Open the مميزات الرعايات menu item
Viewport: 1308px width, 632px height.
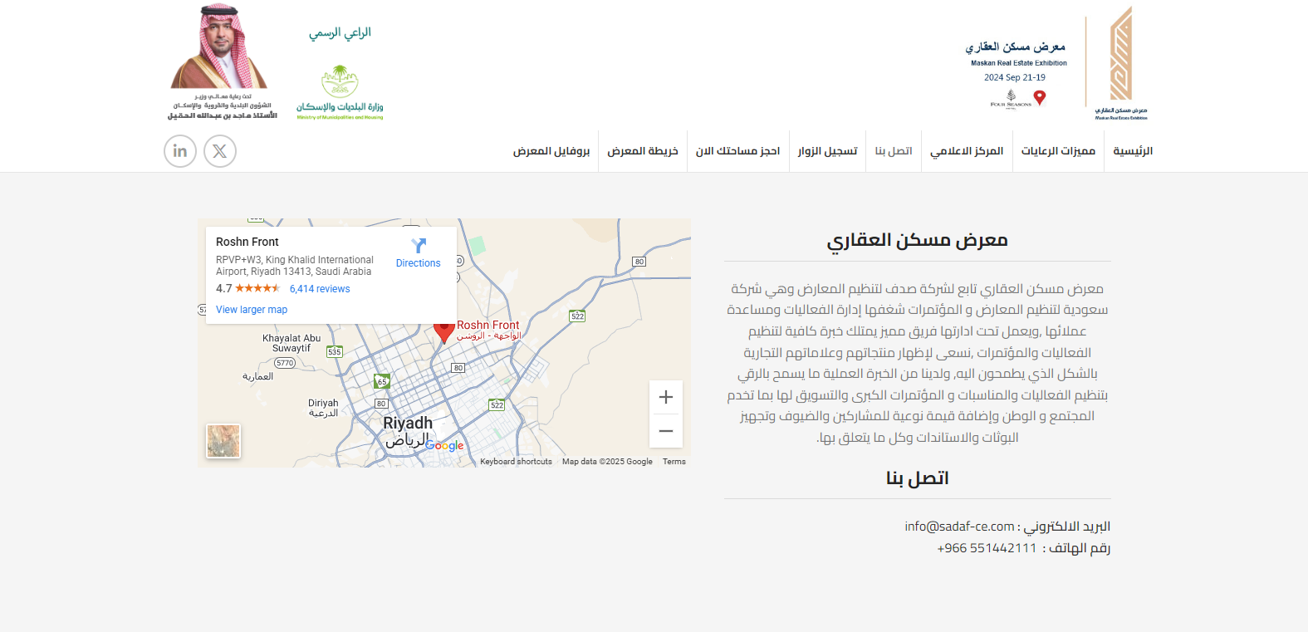point(1058,151)
